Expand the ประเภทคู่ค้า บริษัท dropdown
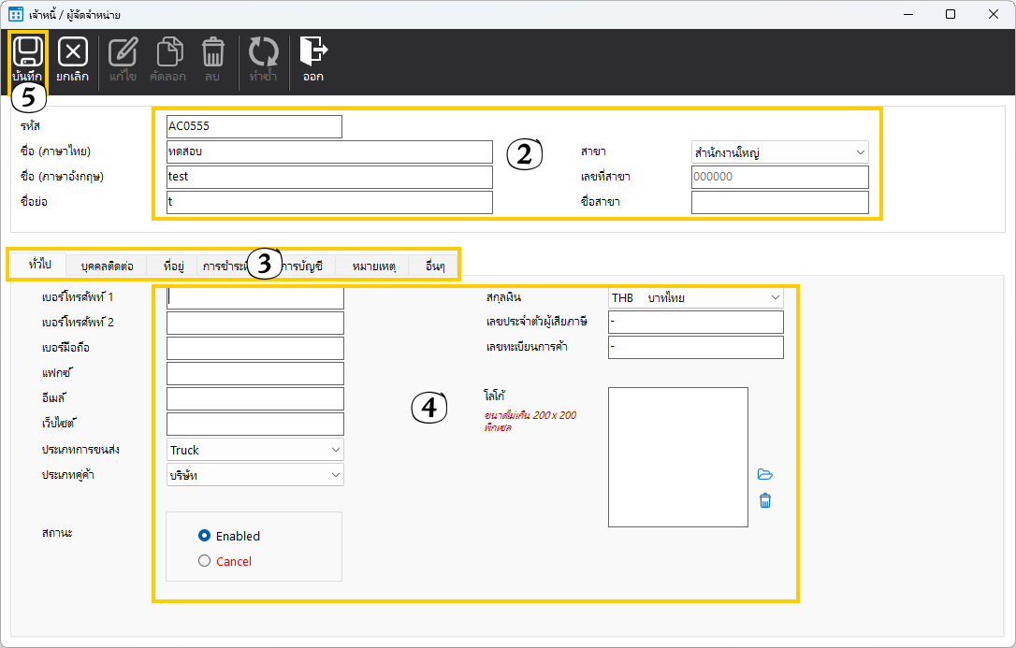The height and width of the screenshot is (648, 1016). (254, 475)
